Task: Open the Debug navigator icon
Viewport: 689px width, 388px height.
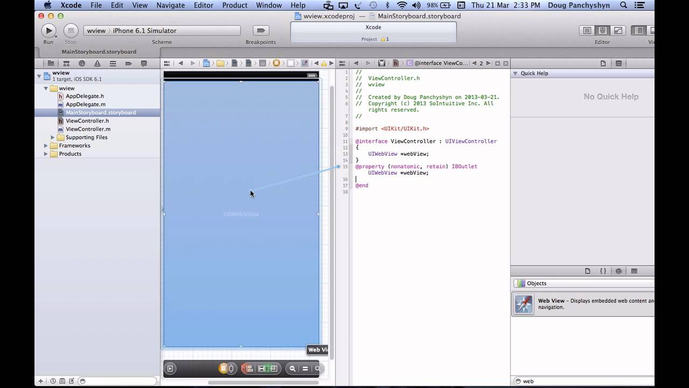Action: [113, 63]
